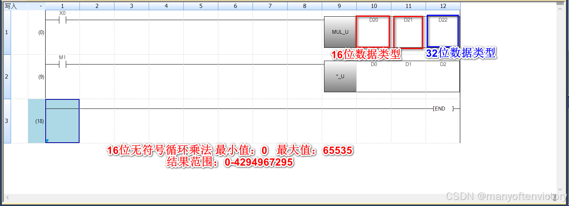Select column header 8
Image resolution: width=569 pixels, height=206 pixels.
305,6
